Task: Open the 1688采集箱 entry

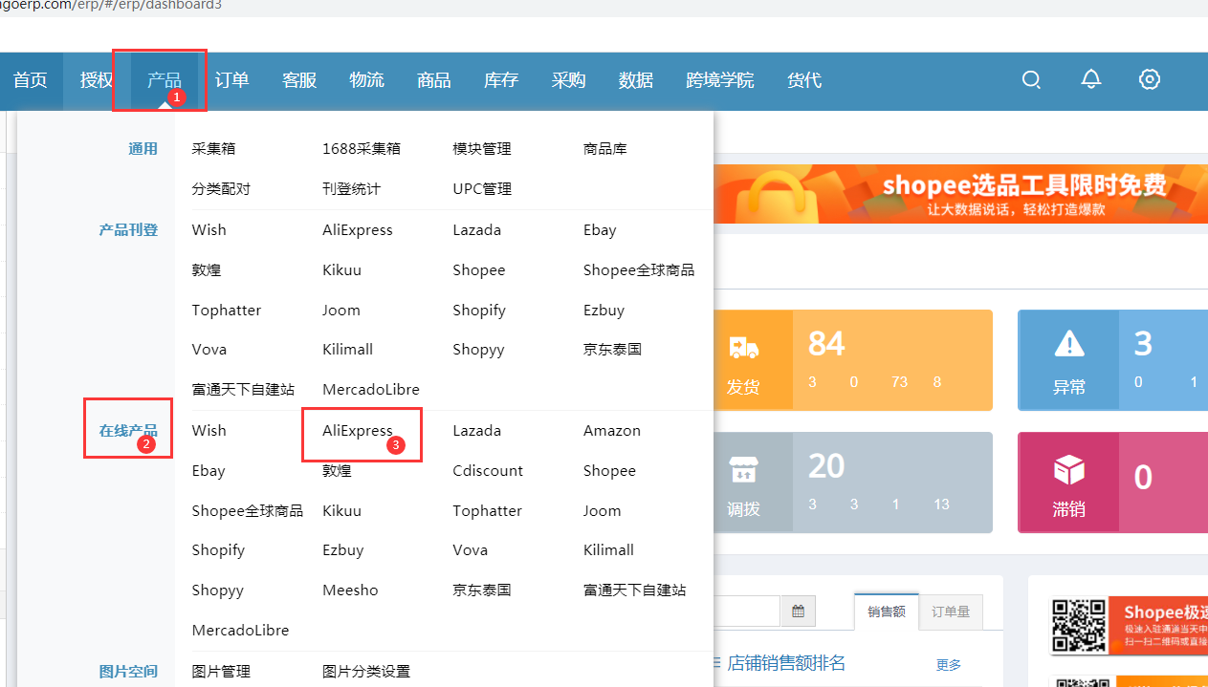Action: coord(362,149)
